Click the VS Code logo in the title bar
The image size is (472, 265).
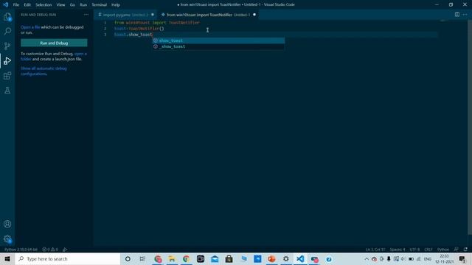click(5, 4)
